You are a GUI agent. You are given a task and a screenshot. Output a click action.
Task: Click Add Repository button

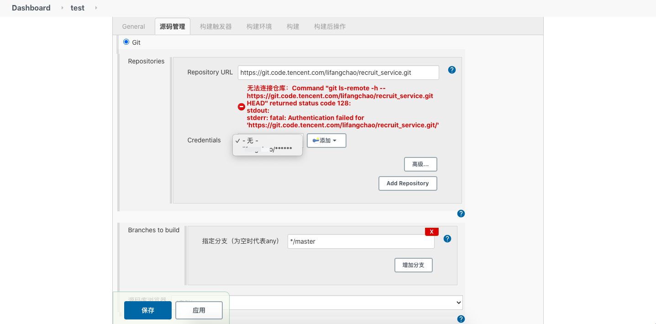tap(408, 183)
